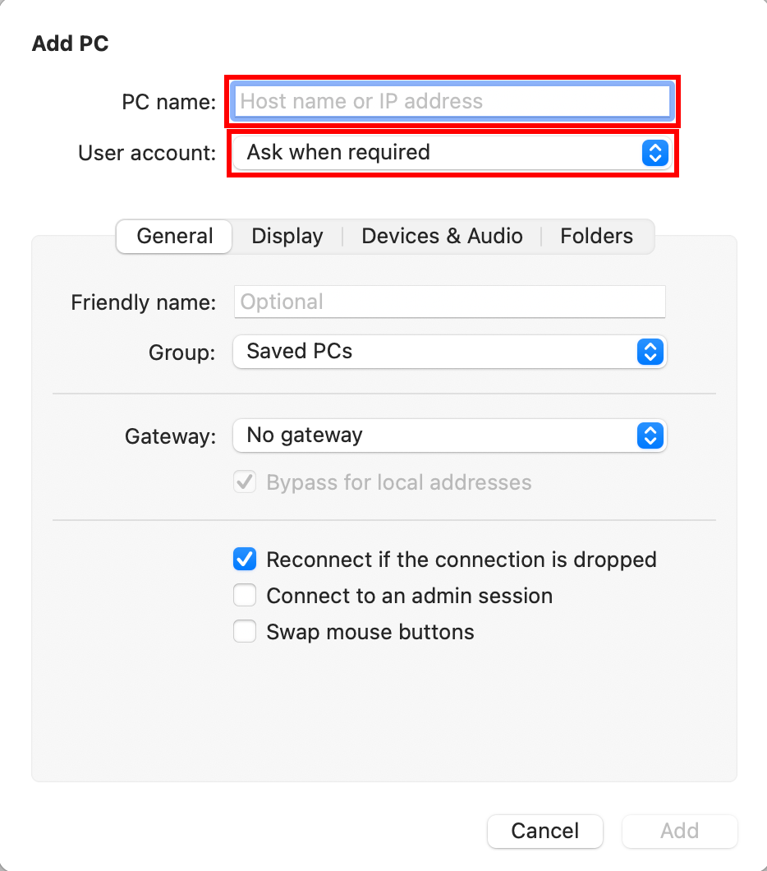Click the PC name label text
The width and height of the screenshot is (767, 871).
tap(168, 102)
